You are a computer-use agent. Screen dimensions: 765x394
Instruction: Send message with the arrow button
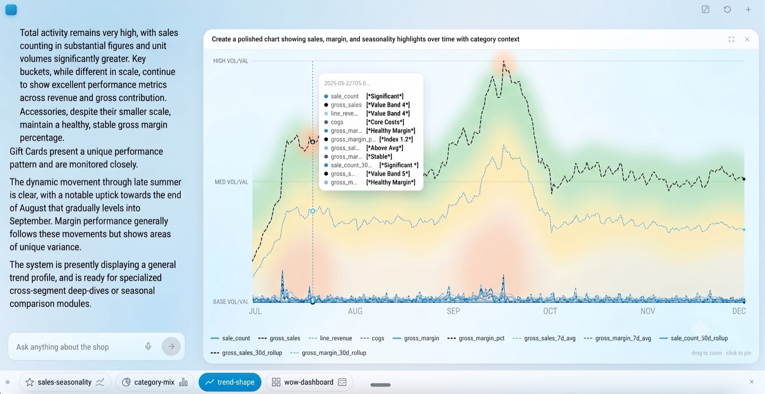[x=171, y=346]
